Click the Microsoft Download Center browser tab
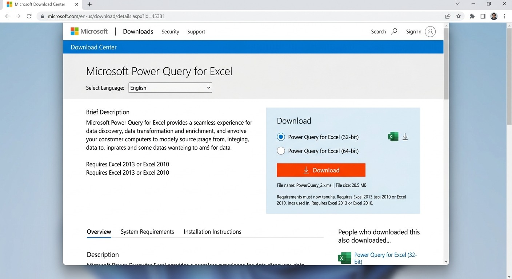This screenshot has width=512, height=279. pos(43,4)
